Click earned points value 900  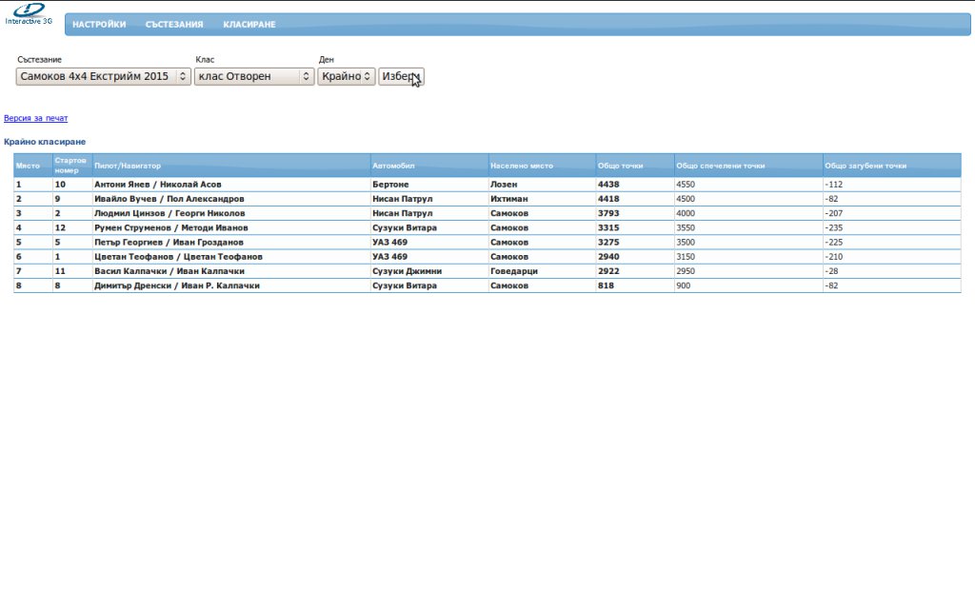coord(683,285)
